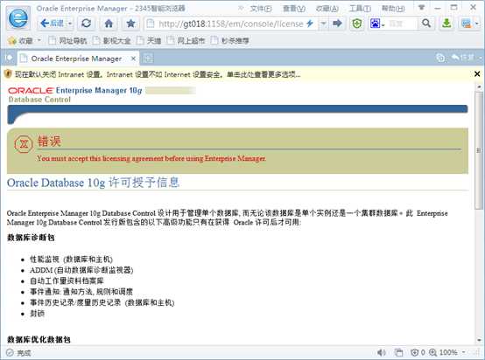Image resolution: width=485 pixels, height=360 pixels.
Task: Open the 收藏 favorites star button
Action: click(x=20, y=40)
